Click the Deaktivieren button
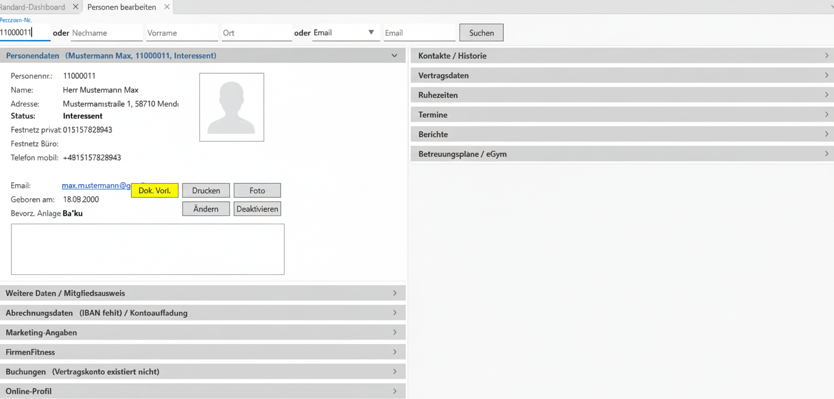The height and width of the screenshot is (399, 834). pyautogui.click(x=257, y=209)
